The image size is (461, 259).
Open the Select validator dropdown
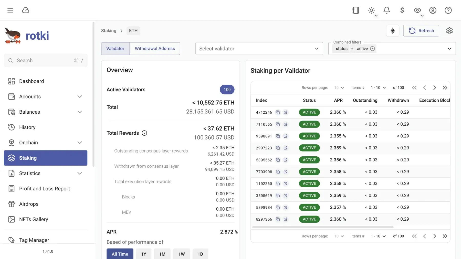tap(259, 49)
